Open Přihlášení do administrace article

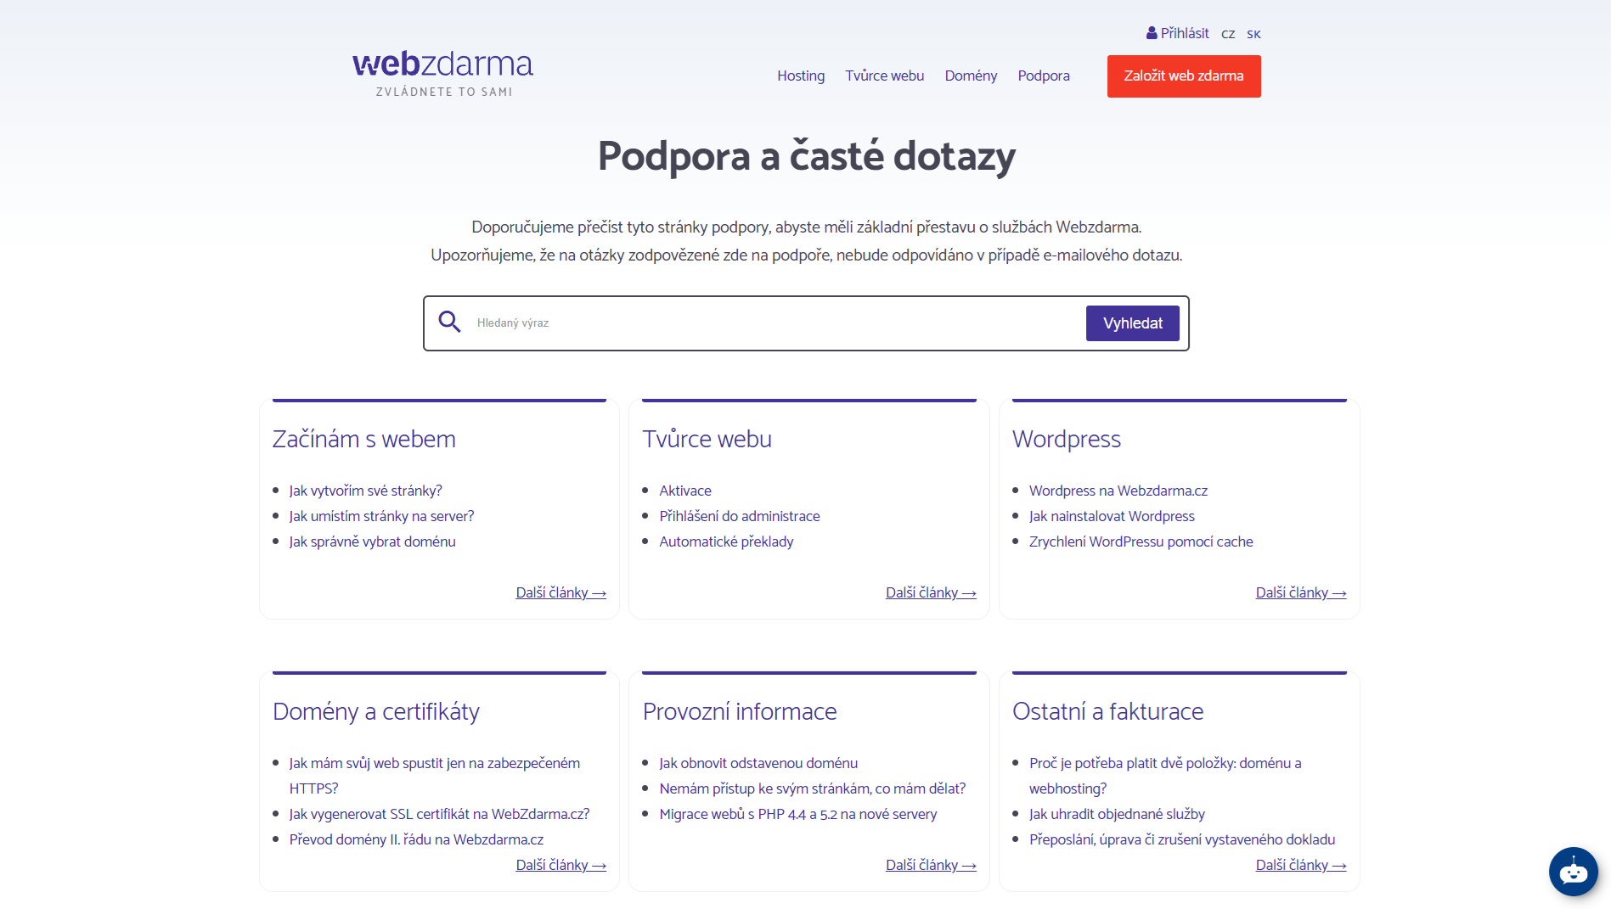coord(740,516)
